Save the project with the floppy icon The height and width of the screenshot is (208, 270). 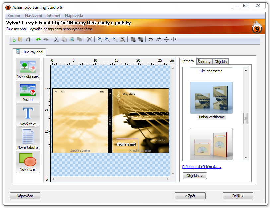point(28,39)
